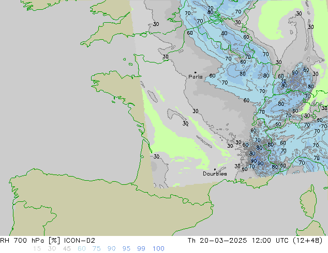Viewport: 328px width, 253px height.
Task: Click legend value 45
Action: (x=67, y=249)
